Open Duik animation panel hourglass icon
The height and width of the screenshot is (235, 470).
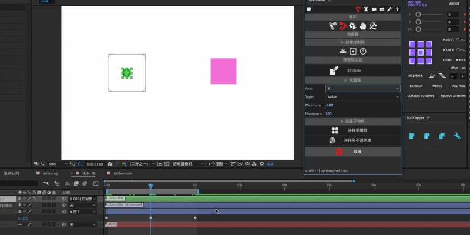[x=366, y=9]
